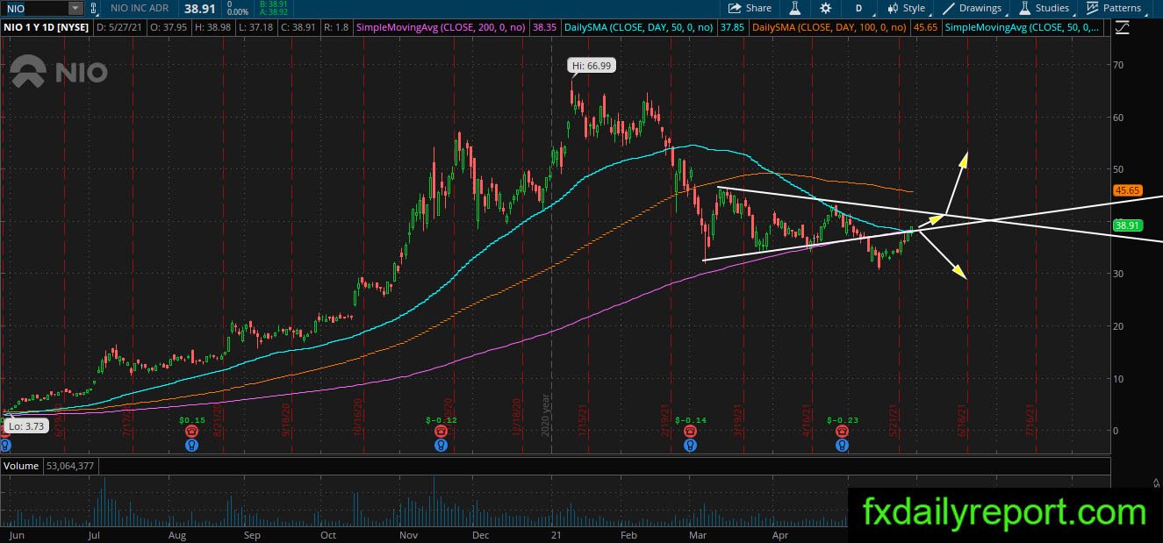Click the D: 5/27/21 date readout

[118, 28]
